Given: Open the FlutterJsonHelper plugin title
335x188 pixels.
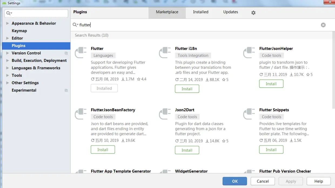Looking at the screenshot, I should pyautogui.click(x=276, y=48).
